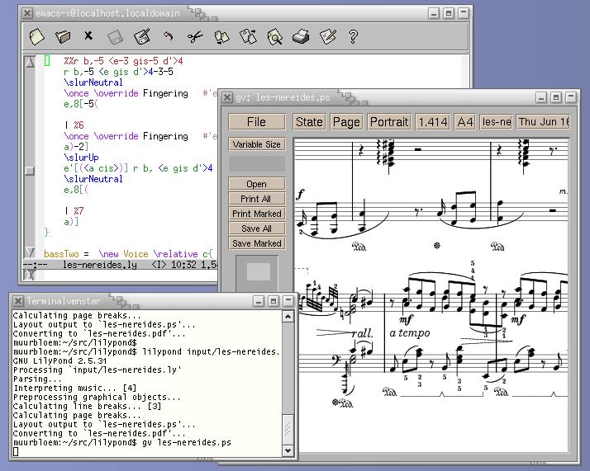Maximize the Emacs window

[449, 13]
